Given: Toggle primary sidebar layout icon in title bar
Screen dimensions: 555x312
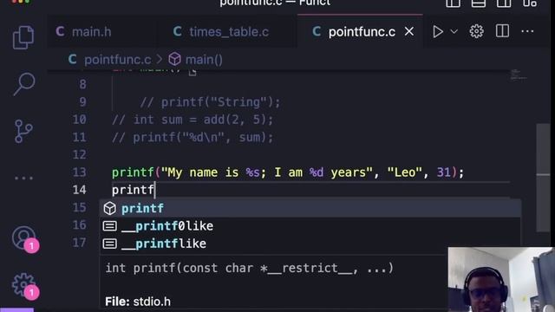Looking at the screenshot, I should click(453, 3).
